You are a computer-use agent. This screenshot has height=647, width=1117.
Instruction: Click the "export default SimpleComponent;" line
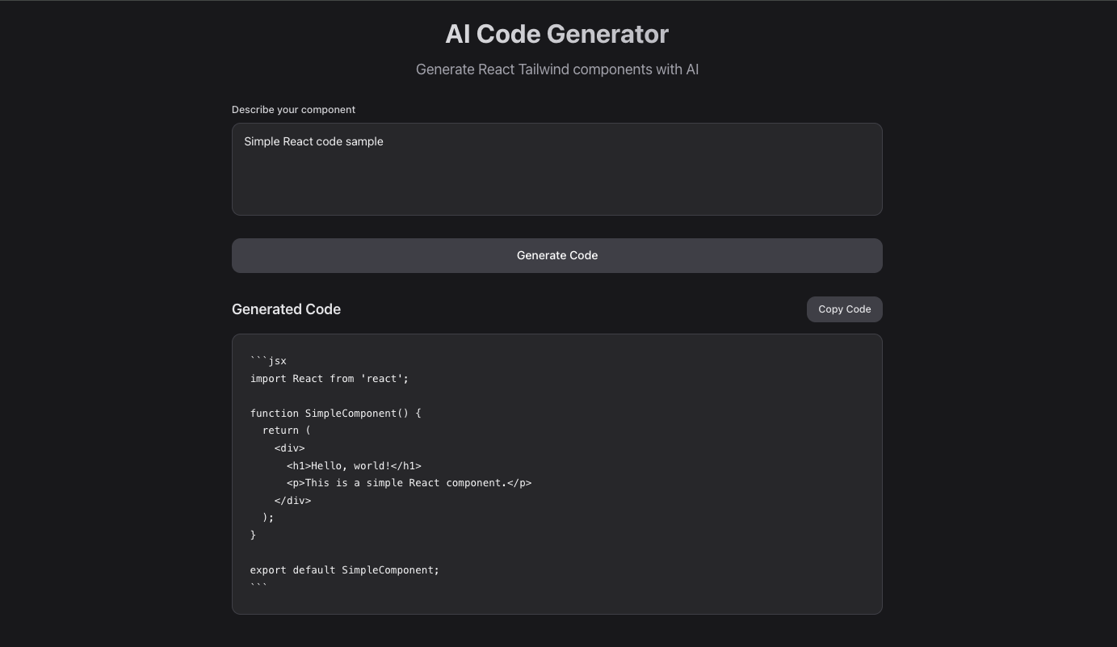point(345,570)
